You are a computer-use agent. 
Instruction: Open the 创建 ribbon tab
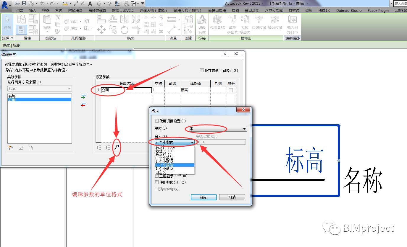(x=20, y=10)
